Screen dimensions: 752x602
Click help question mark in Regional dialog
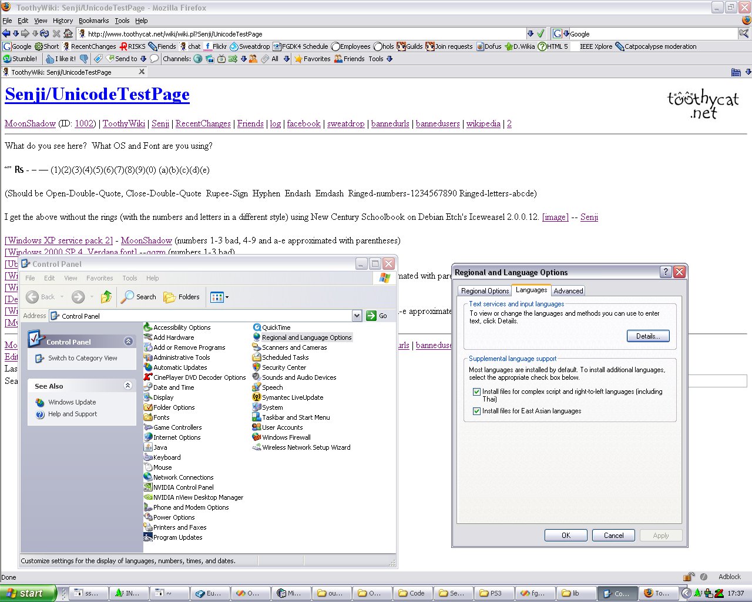click(x=666, y=272)
